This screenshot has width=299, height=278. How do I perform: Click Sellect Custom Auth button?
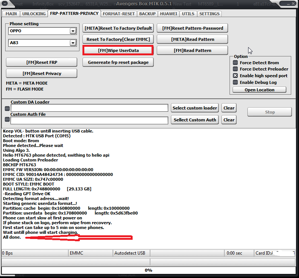[195, 120]
